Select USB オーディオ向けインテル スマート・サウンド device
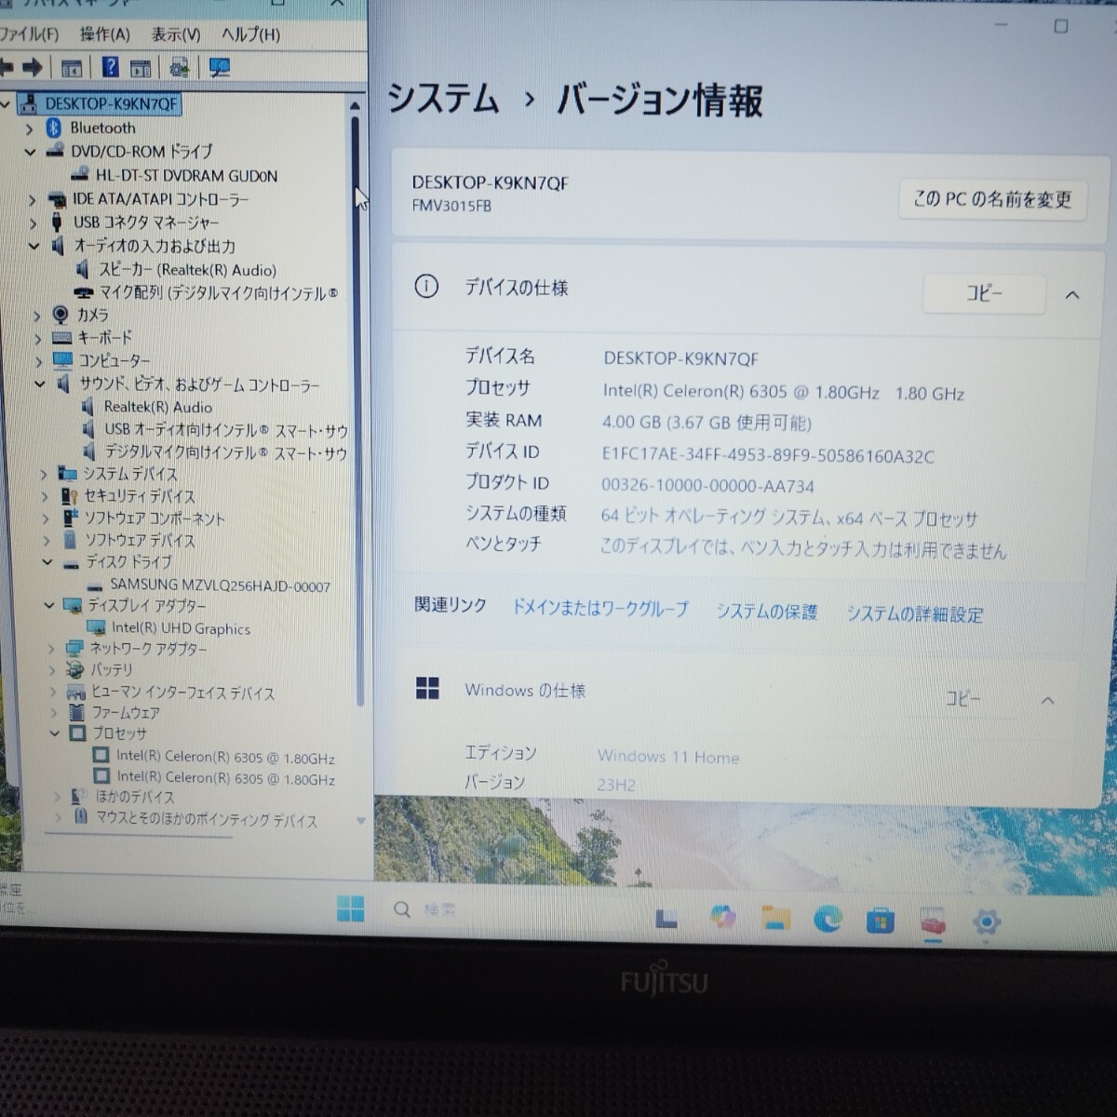 pyautogui.click(x=226, y=429)
